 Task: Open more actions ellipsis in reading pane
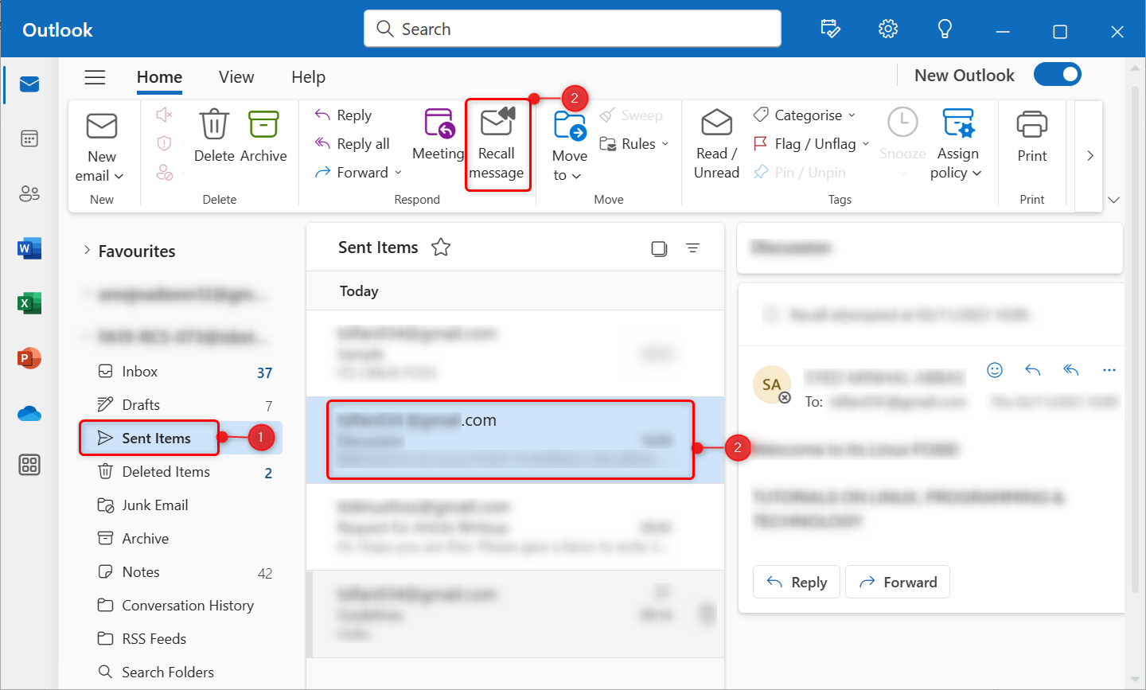(x=1109, y=370)
